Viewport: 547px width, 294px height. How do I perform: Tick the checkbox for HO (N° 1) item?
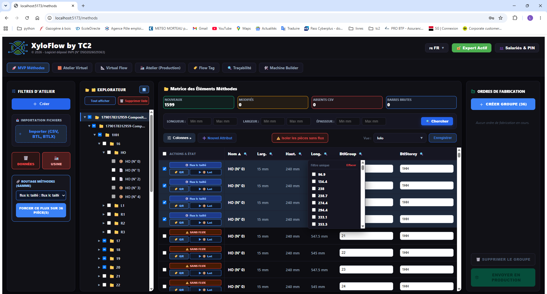point(113,170)
